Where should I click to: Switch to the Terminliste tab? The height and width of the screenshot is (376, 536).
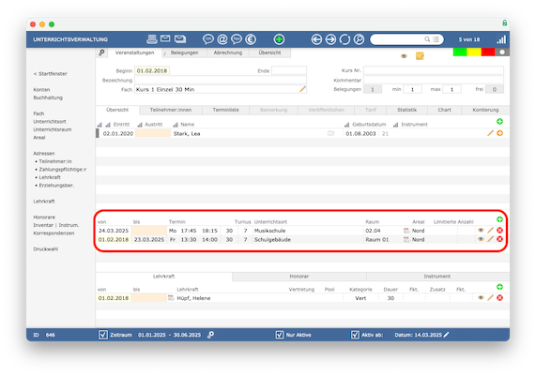click(x=225, y=110)
